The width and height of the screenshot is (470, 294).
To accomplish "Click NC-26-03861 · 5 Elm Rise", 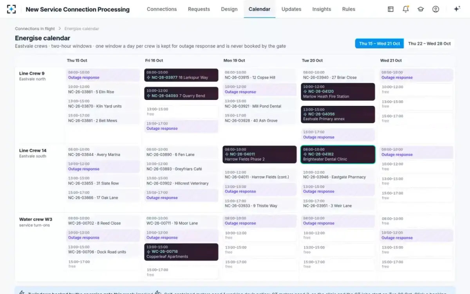I will point(103,89).
